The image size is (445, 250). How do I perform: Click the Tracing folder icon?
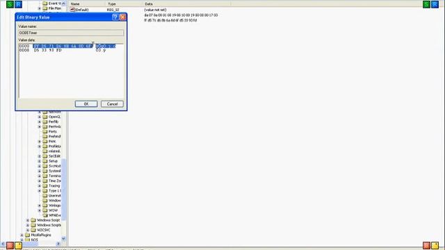[44, 185]
